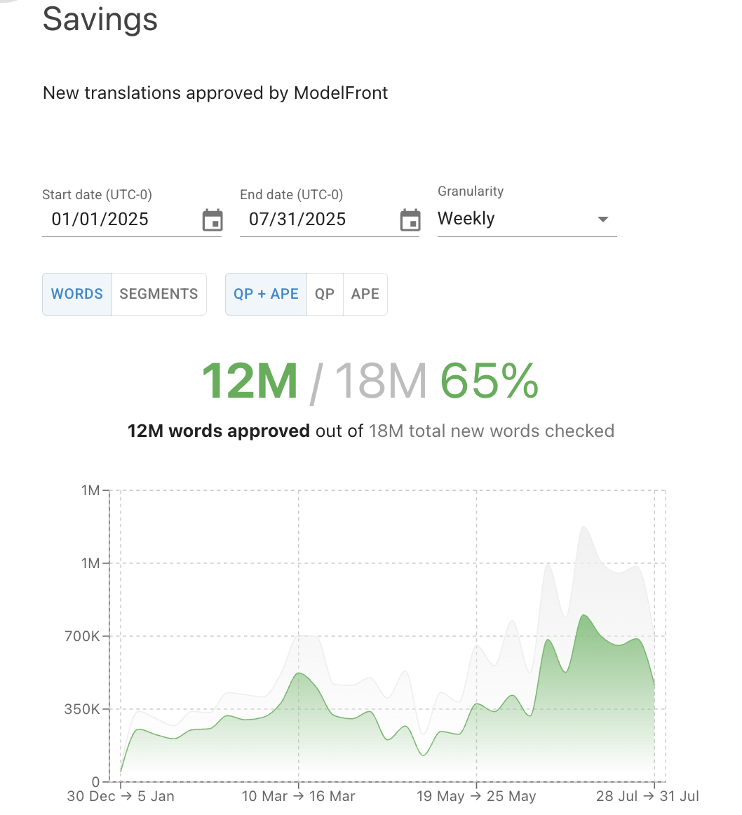Click the calendar icon next to 01/01/2025
This screenshot has width=742, height=815.
212,220
